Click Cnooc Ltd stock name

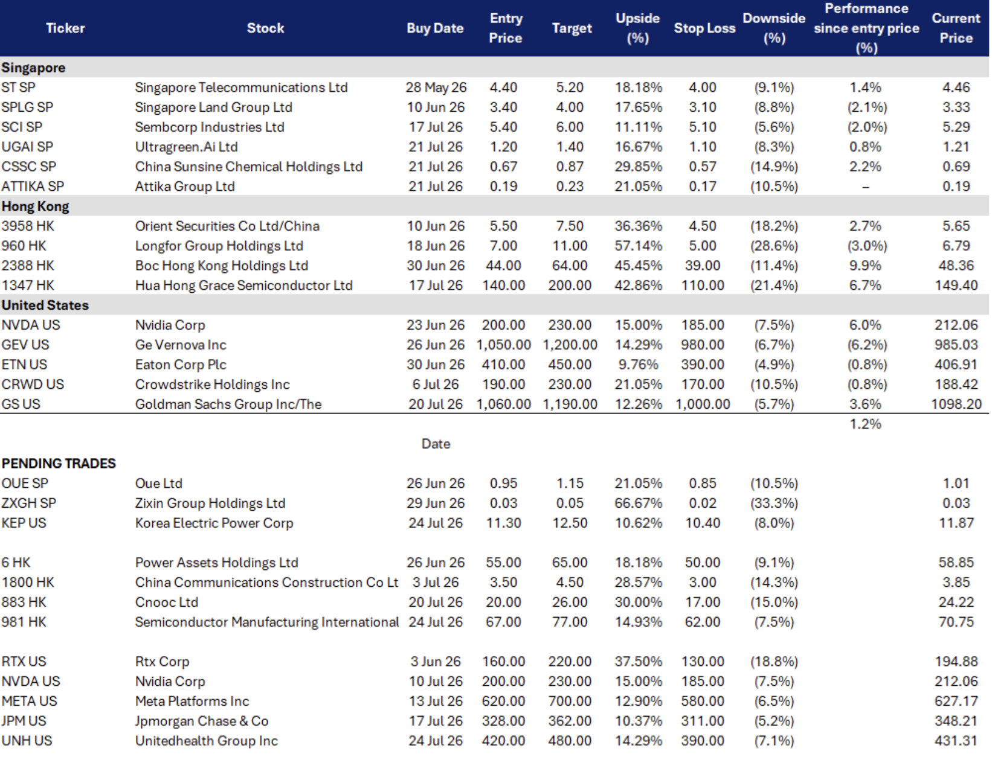pyautogui.click(x=166, y=602)
